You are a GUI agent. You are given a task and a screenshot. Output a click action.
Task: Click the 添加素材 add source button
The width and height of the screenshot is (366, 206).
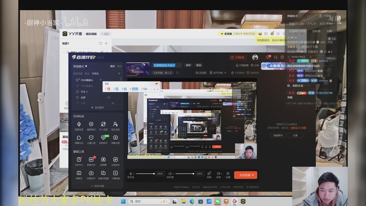(97, 108)
